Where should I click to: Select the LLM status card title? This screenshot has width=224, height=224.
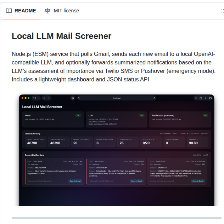[90, 115]
